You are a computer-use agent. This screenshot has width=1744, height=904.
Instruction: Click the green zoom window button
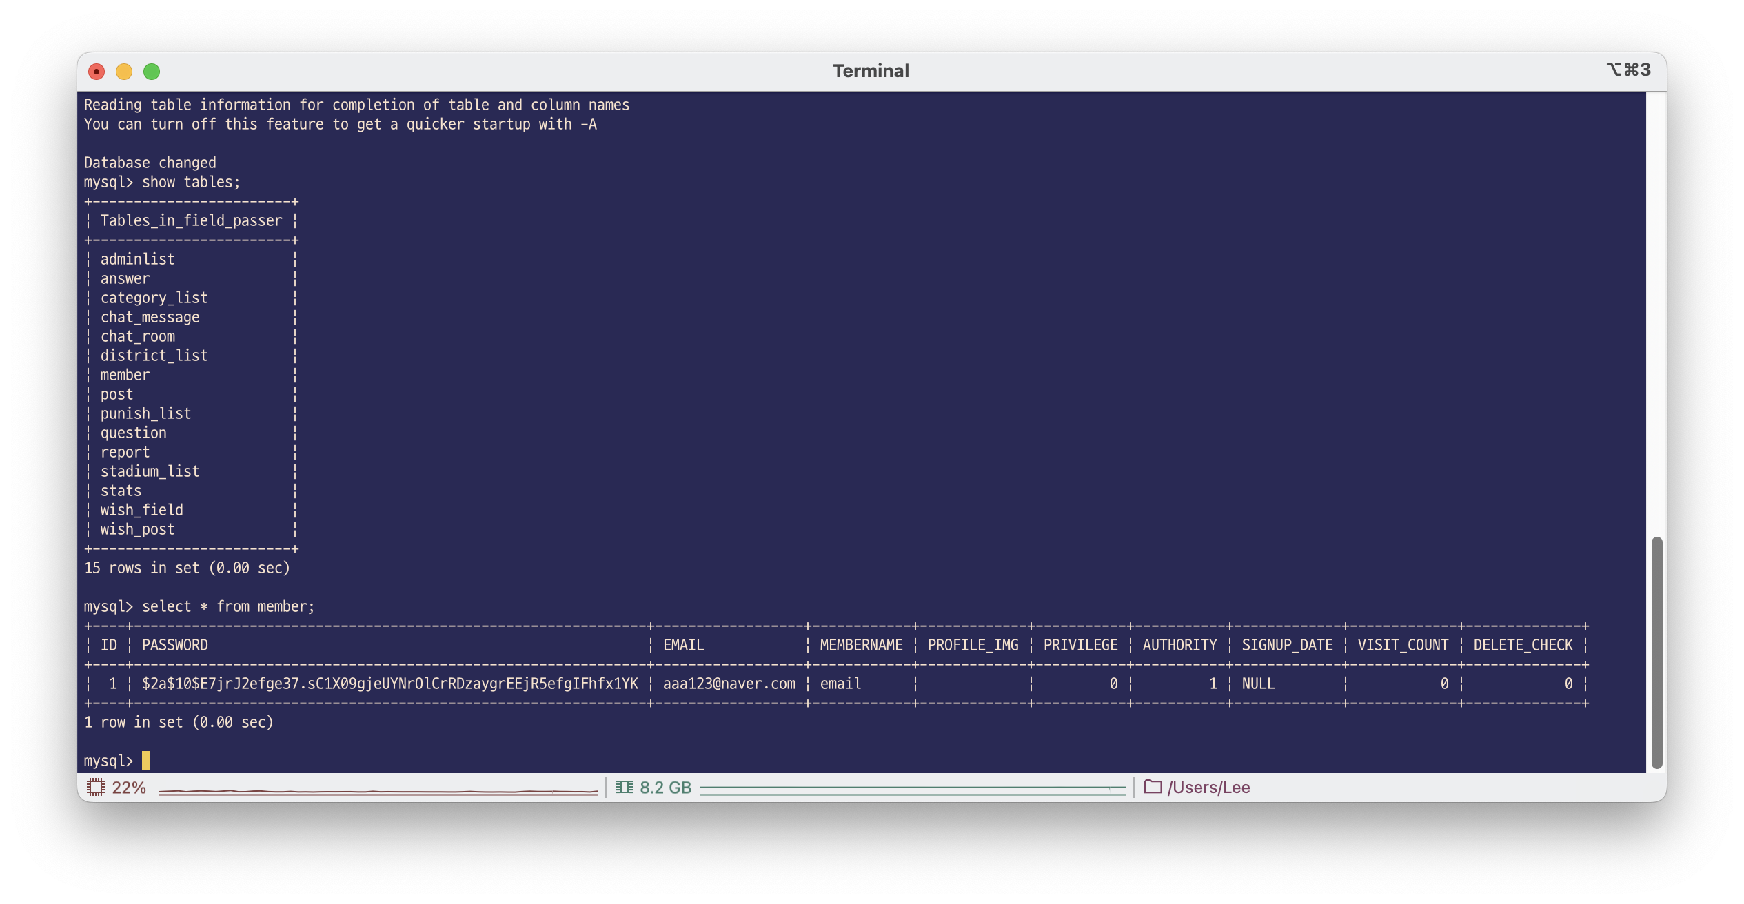coord(152,72)
